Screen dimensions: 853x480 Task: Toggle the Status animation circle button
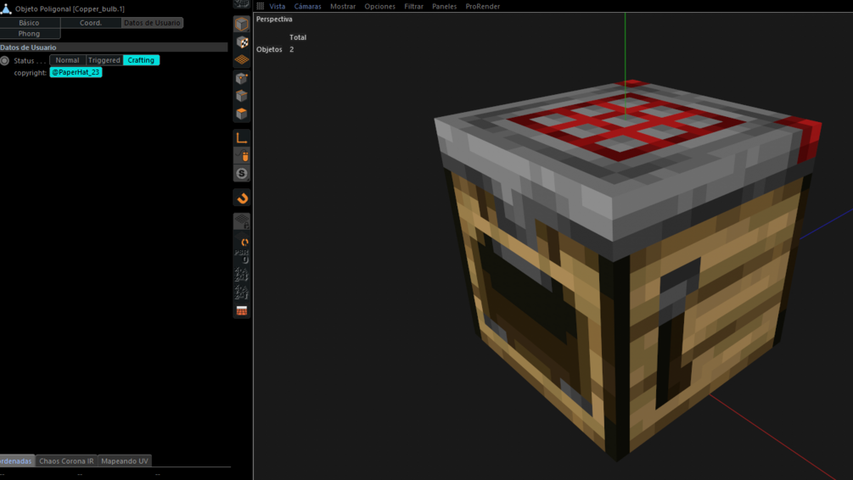click(x=5, y=60)
